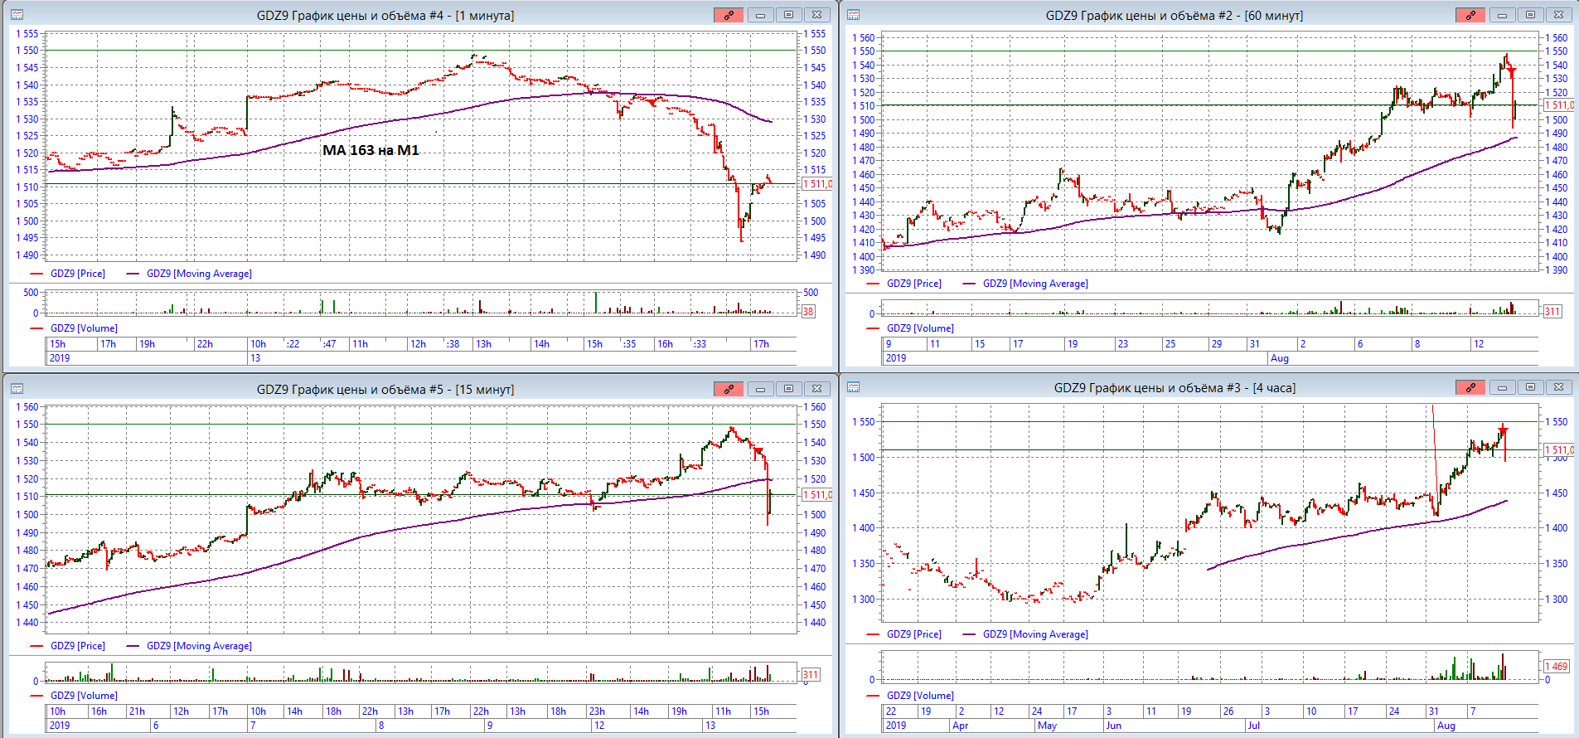
Task: Toggle the red link anchor in the 15-minute chart
Action: (728, 389)
